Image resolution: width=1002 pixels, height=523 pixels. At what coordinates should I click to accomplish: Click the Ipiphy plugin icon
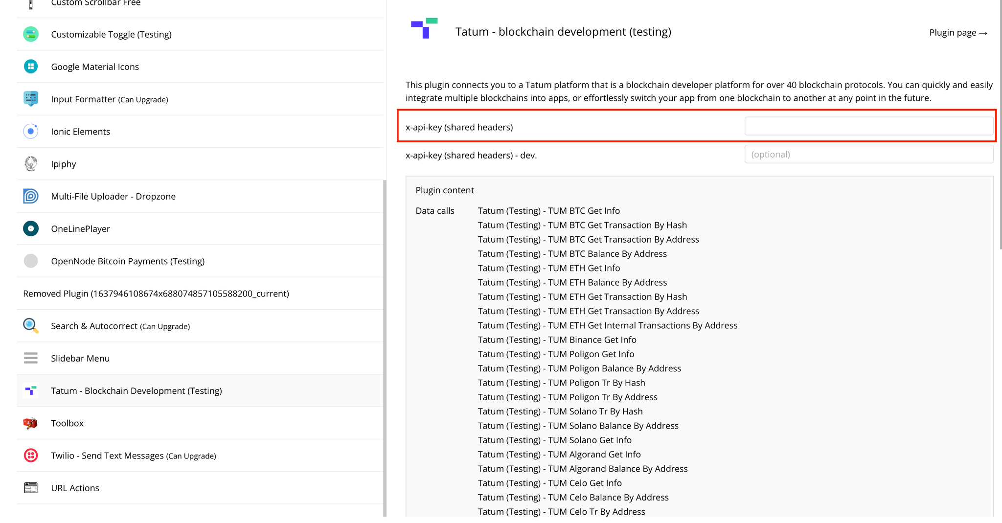[31, 163]
